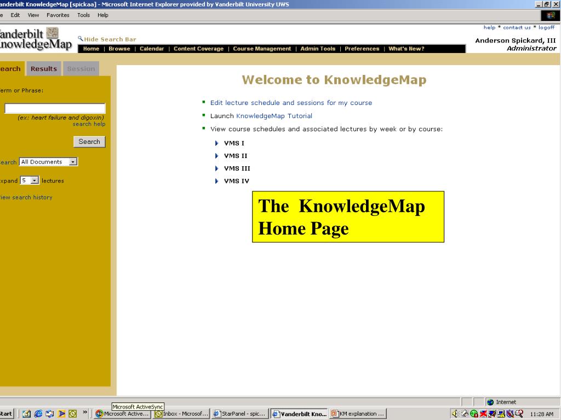The width and height of the screenshot is (561, 420).
Task: Switch to StarPanel taskbar window
Action: [240, 413]
